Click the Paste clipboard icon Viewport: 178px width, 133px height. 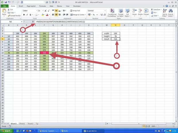pyautogui.click(x=4, y=11)
